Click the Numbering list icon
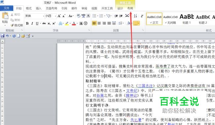 point(101,16)
